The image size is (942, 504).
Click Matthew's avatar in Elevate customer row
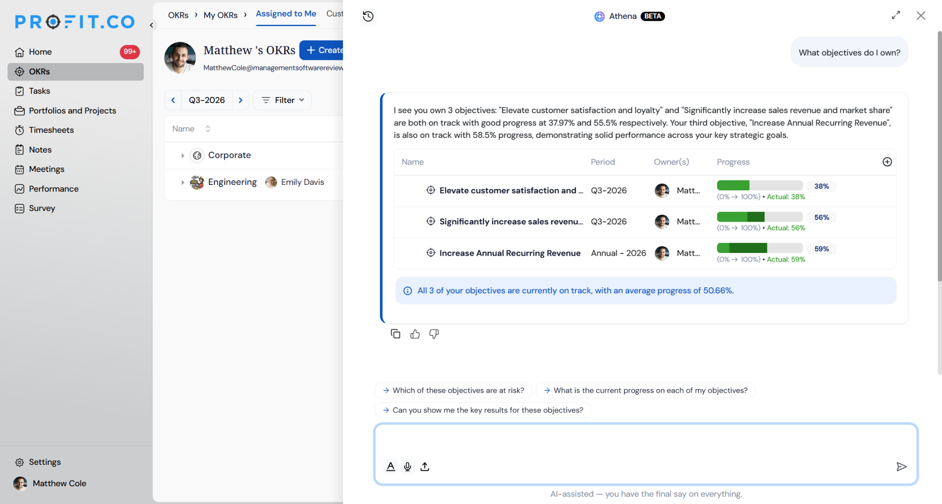click(662, 190)
